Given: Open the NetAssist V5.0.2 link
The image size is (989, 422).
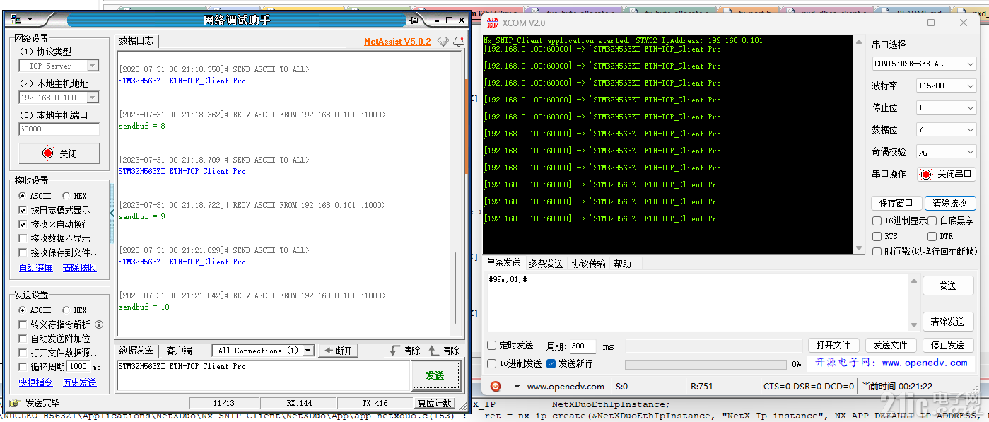Looking at the screenshot, I should click(397, 42).
